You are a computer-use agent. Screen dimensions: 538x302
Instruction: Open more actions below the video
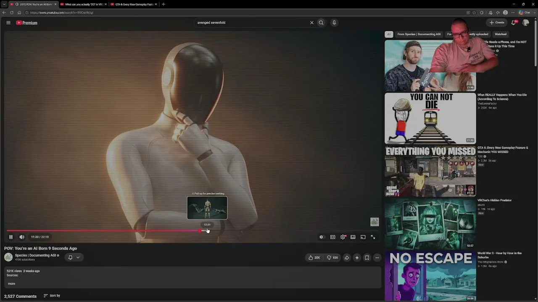pyautogui.click(x=377, y=258)
